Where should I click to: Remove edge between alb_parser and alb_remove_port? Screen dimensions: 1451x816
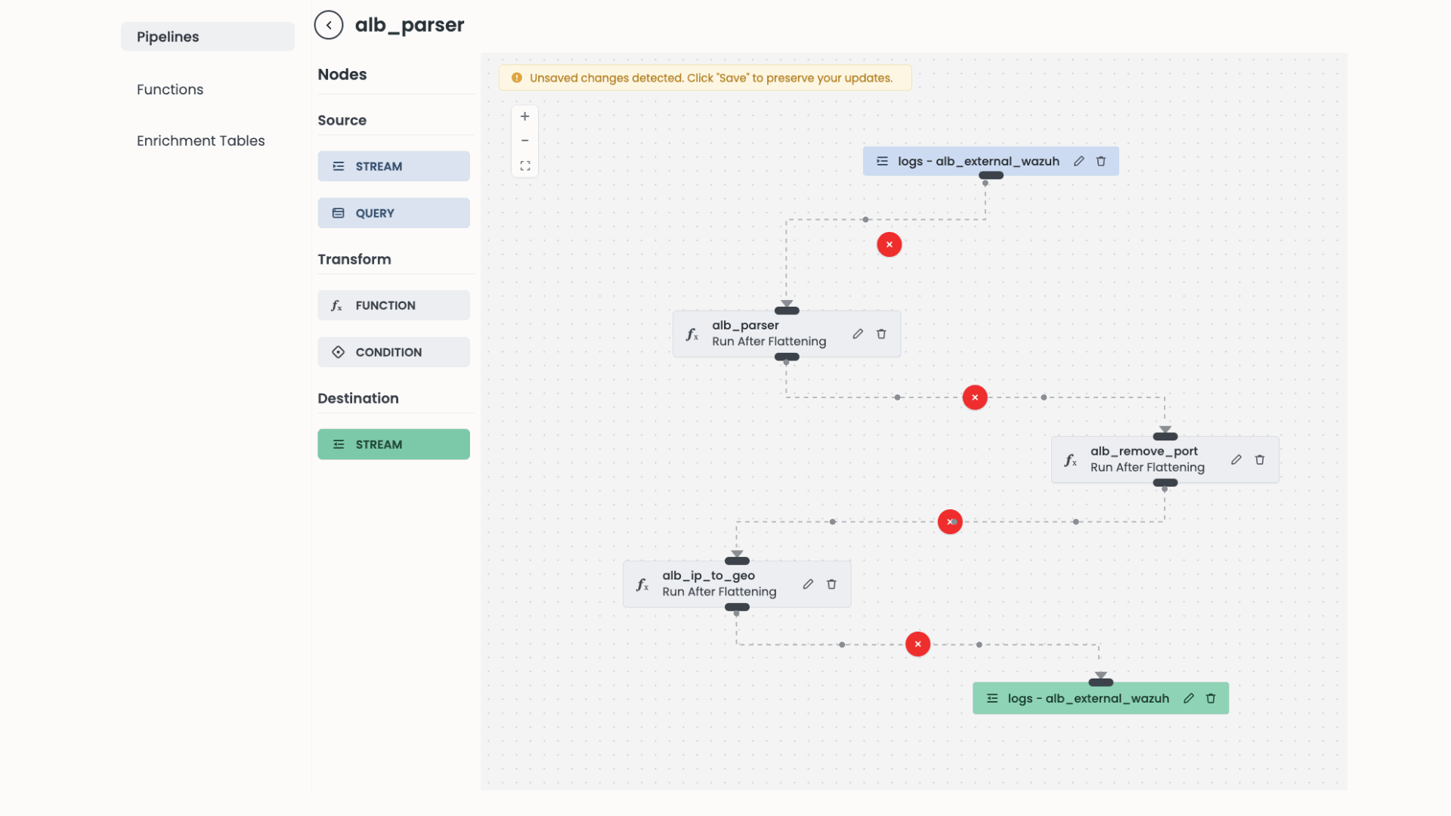click(x=975, y=397)
